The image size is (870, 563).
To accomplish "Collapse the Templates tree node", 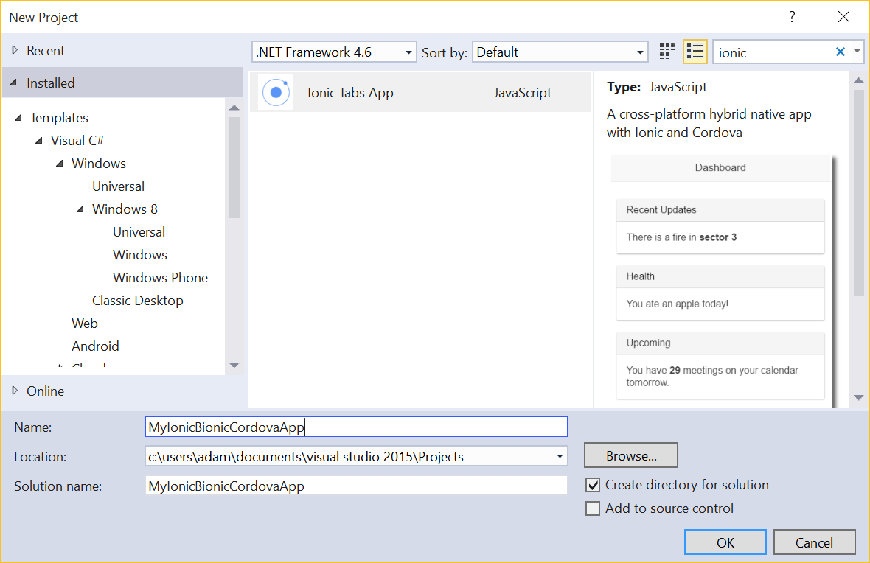I will click(18, 118).
